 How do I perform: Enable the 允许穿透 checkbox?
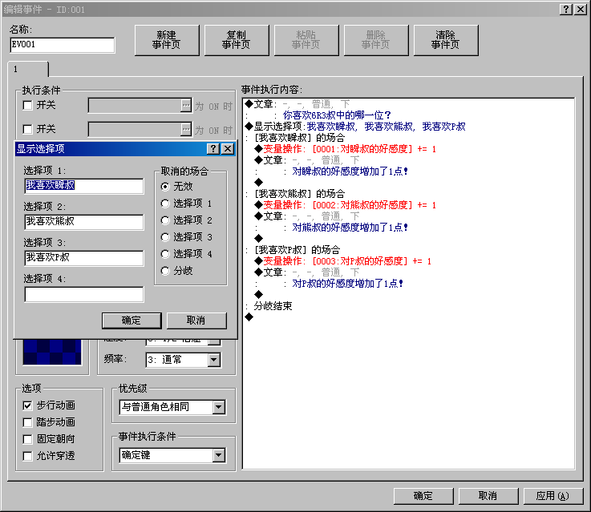click(27, 456)
